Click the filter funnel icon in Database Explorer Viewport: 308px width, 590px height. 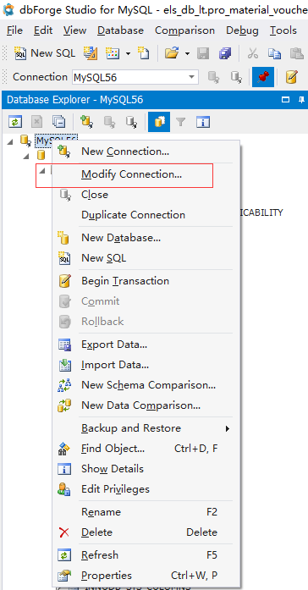181,122
